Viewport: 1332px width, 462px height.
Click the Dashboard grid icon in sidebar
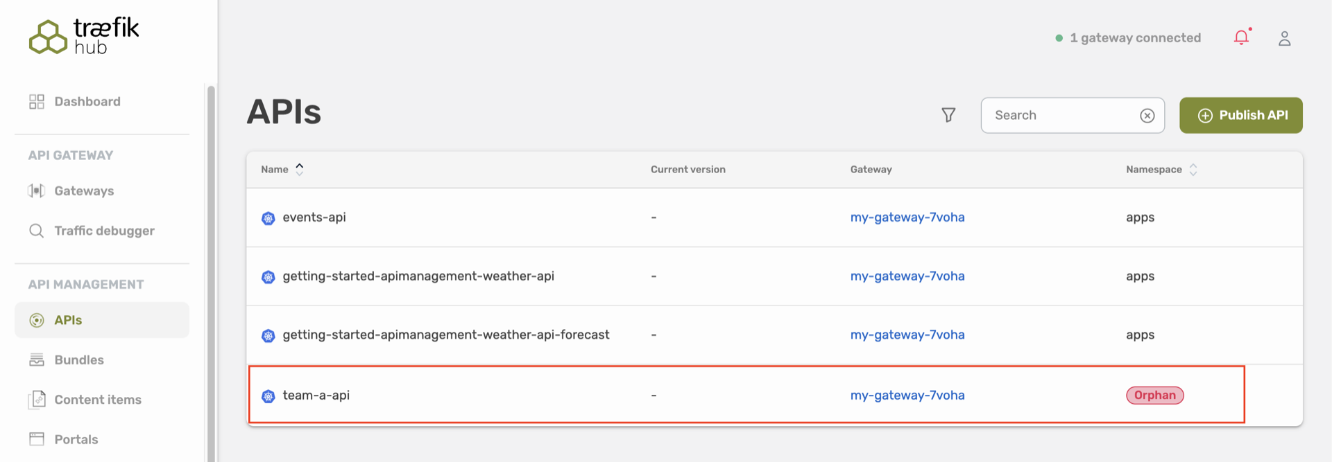click(x=37, y=102)
